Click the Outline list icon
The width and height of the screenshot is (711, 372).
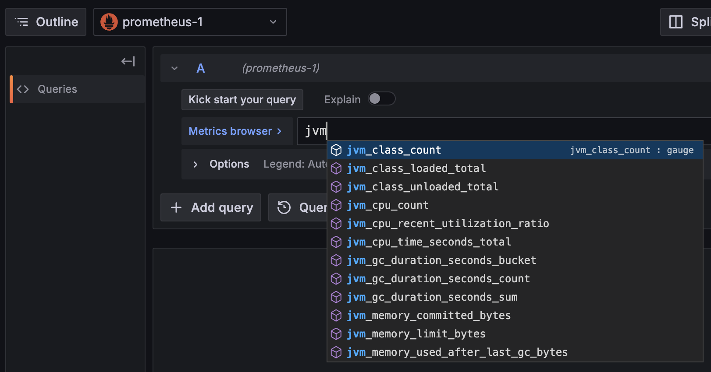(21, 22)
